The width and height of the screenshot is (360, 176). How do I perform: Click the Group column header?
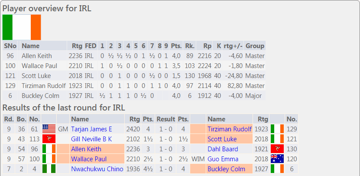(255, 46)
